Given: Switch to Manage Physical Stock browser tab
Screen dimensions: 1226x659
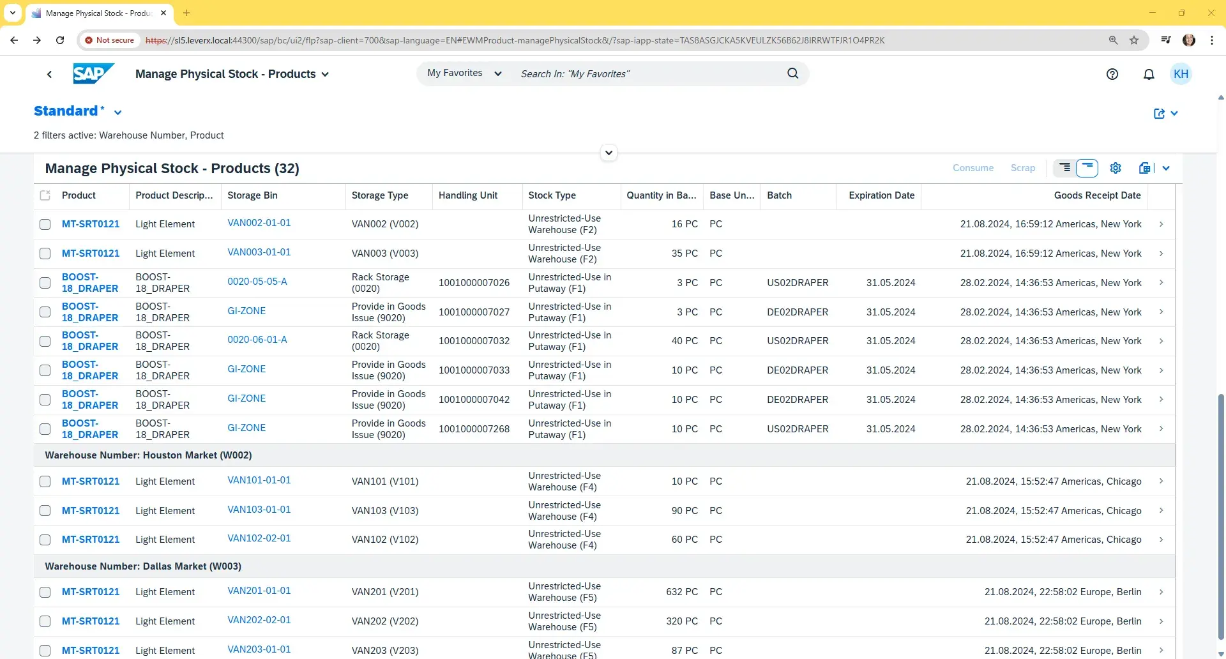Looking at the screenshot, I should click(x=99, y=13).
